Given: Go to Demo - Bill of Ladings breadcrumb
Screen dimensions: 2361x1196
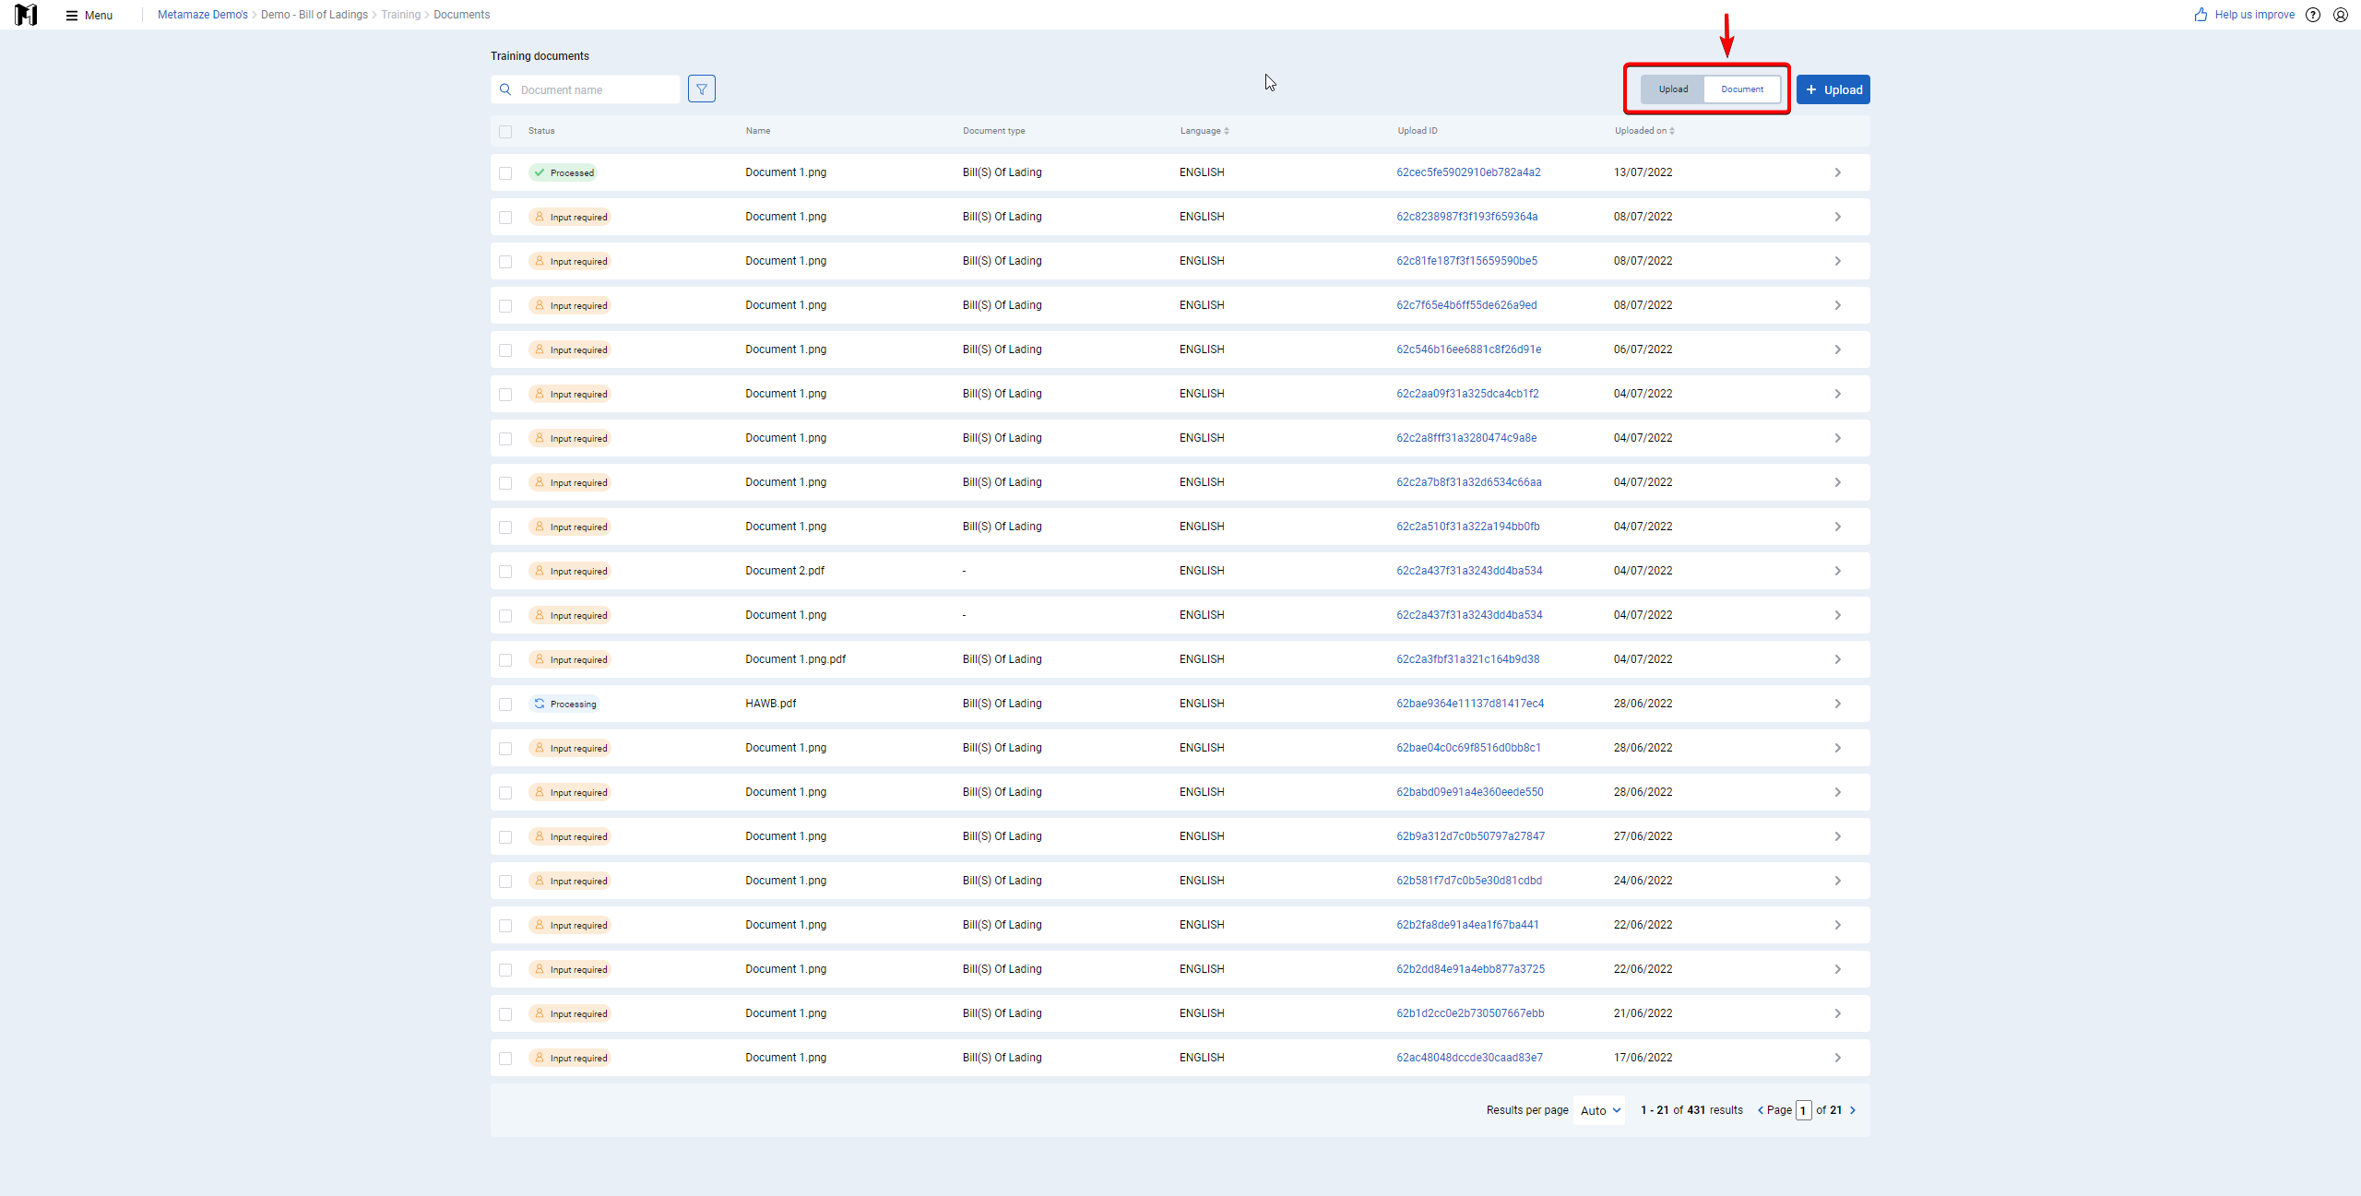Looking at the screenshot, I should 314,15.
